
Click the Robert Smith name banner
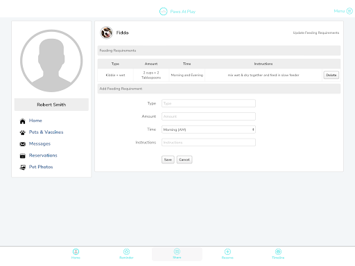pyautogui.click(x=51, y=105)
